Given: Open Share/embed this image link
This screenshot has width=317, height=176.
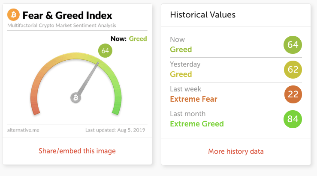Looking at the screenshot, I should click(77, 151).
